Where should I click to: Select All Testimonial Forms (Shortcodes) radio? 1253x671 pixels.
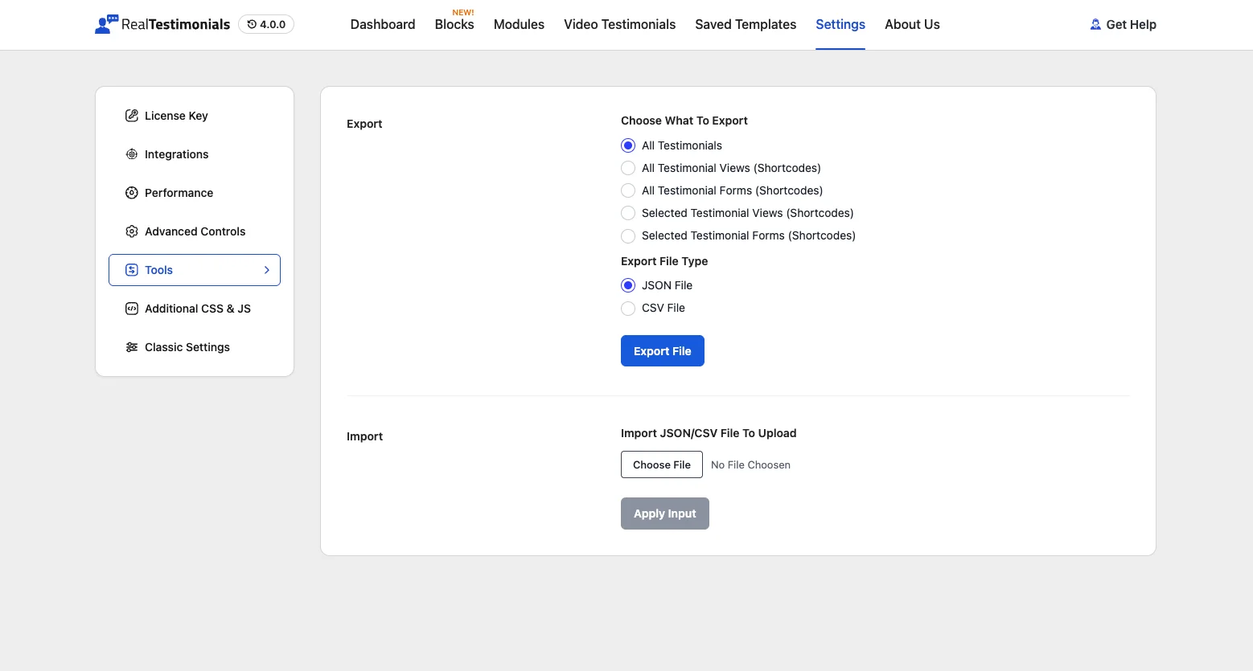pos(628,190)
